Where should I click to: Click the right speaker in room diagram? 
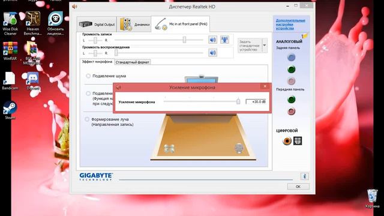click(x=239, y=148)
